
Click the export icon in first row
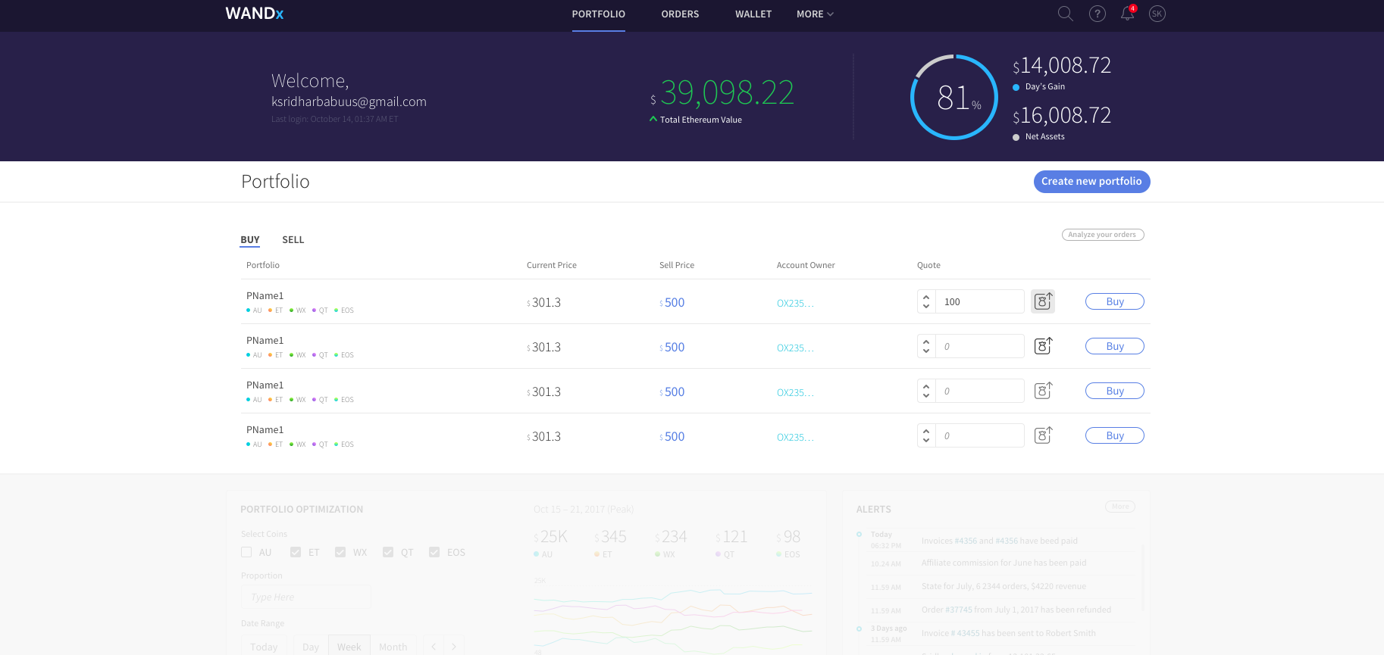pyautogui.click(x=1043, y=301)
